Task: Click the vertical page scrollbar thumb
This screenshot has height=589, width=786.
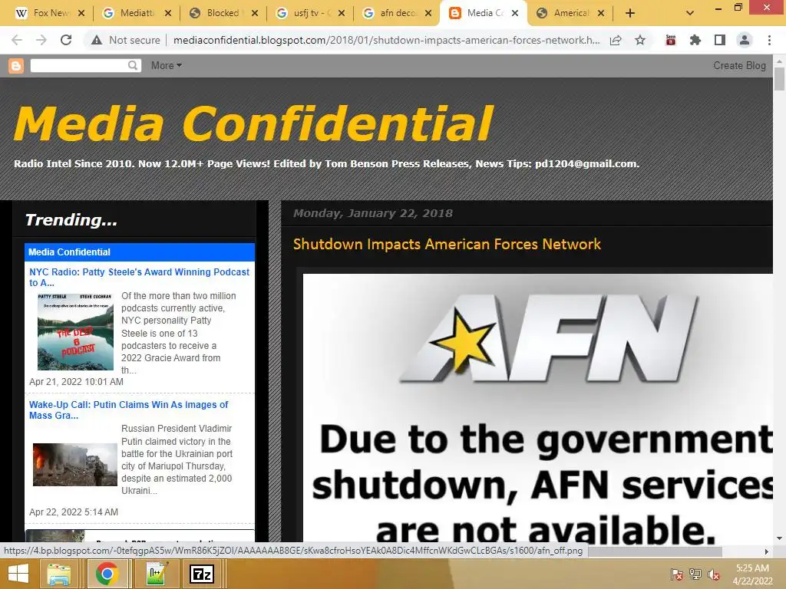Action: click(779, 79)
